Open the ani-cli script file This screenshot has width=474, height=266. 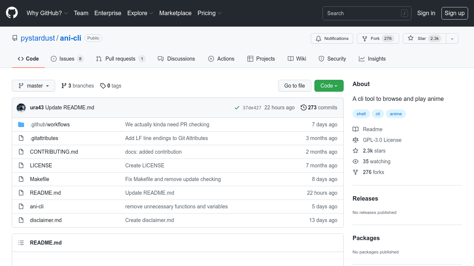[x=37, y=207]
